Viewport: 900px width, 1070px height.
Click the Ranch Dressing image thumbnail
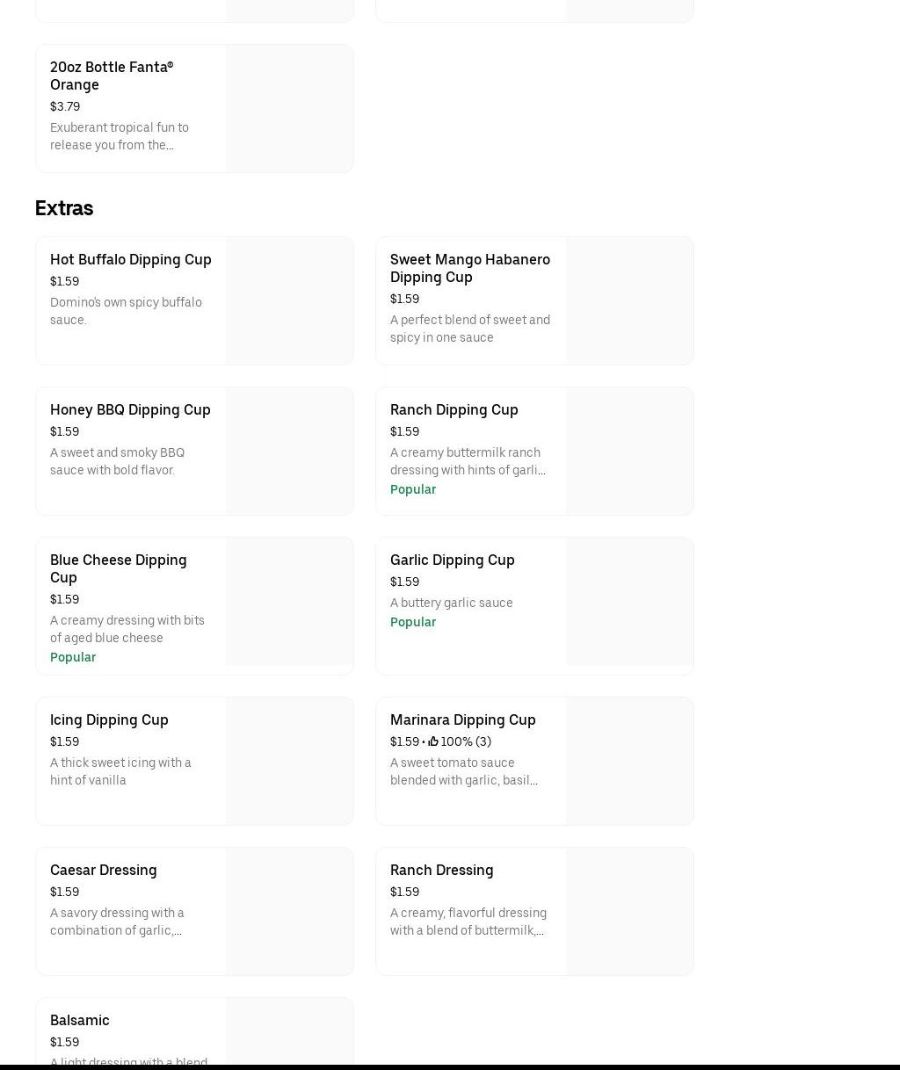coord(629,911)
